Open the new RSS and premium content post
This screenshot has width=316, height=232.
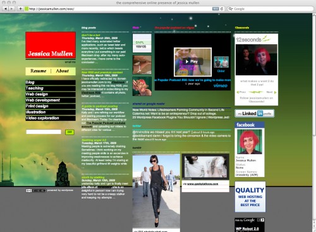(102, 72)
